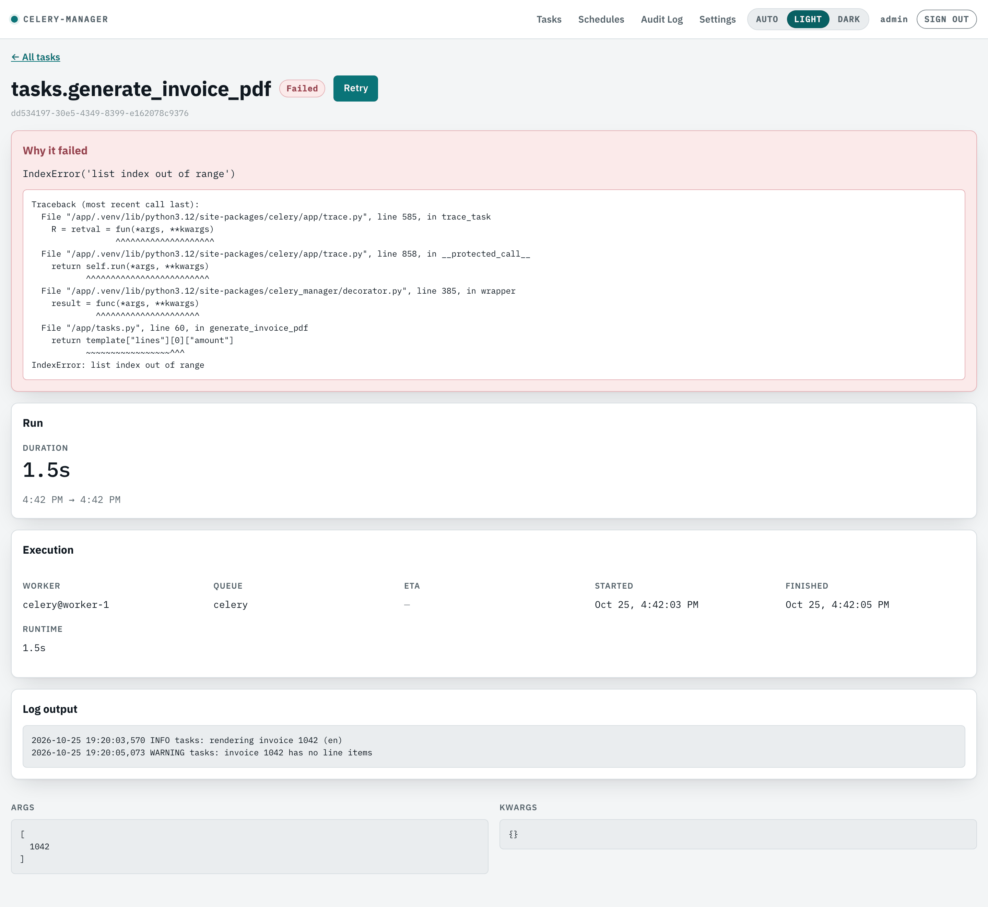Click WARNING log line invoice has no line items
Viewport: 988px width, 907px height.
coord(202,752)
